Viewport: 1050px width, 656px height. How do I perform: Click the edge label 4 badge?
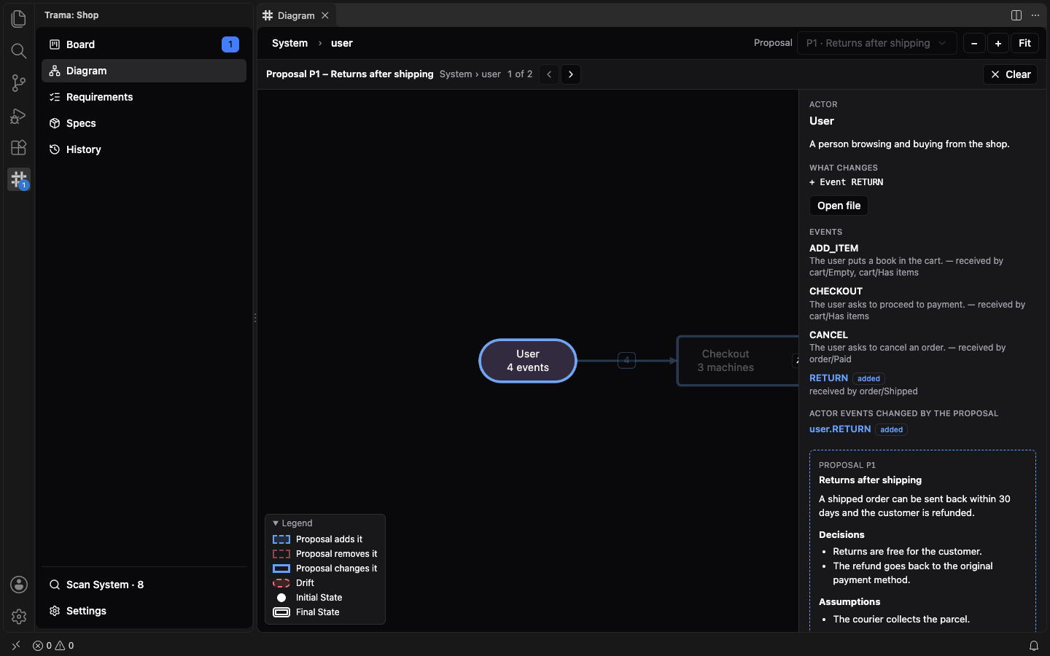(626, 360)
